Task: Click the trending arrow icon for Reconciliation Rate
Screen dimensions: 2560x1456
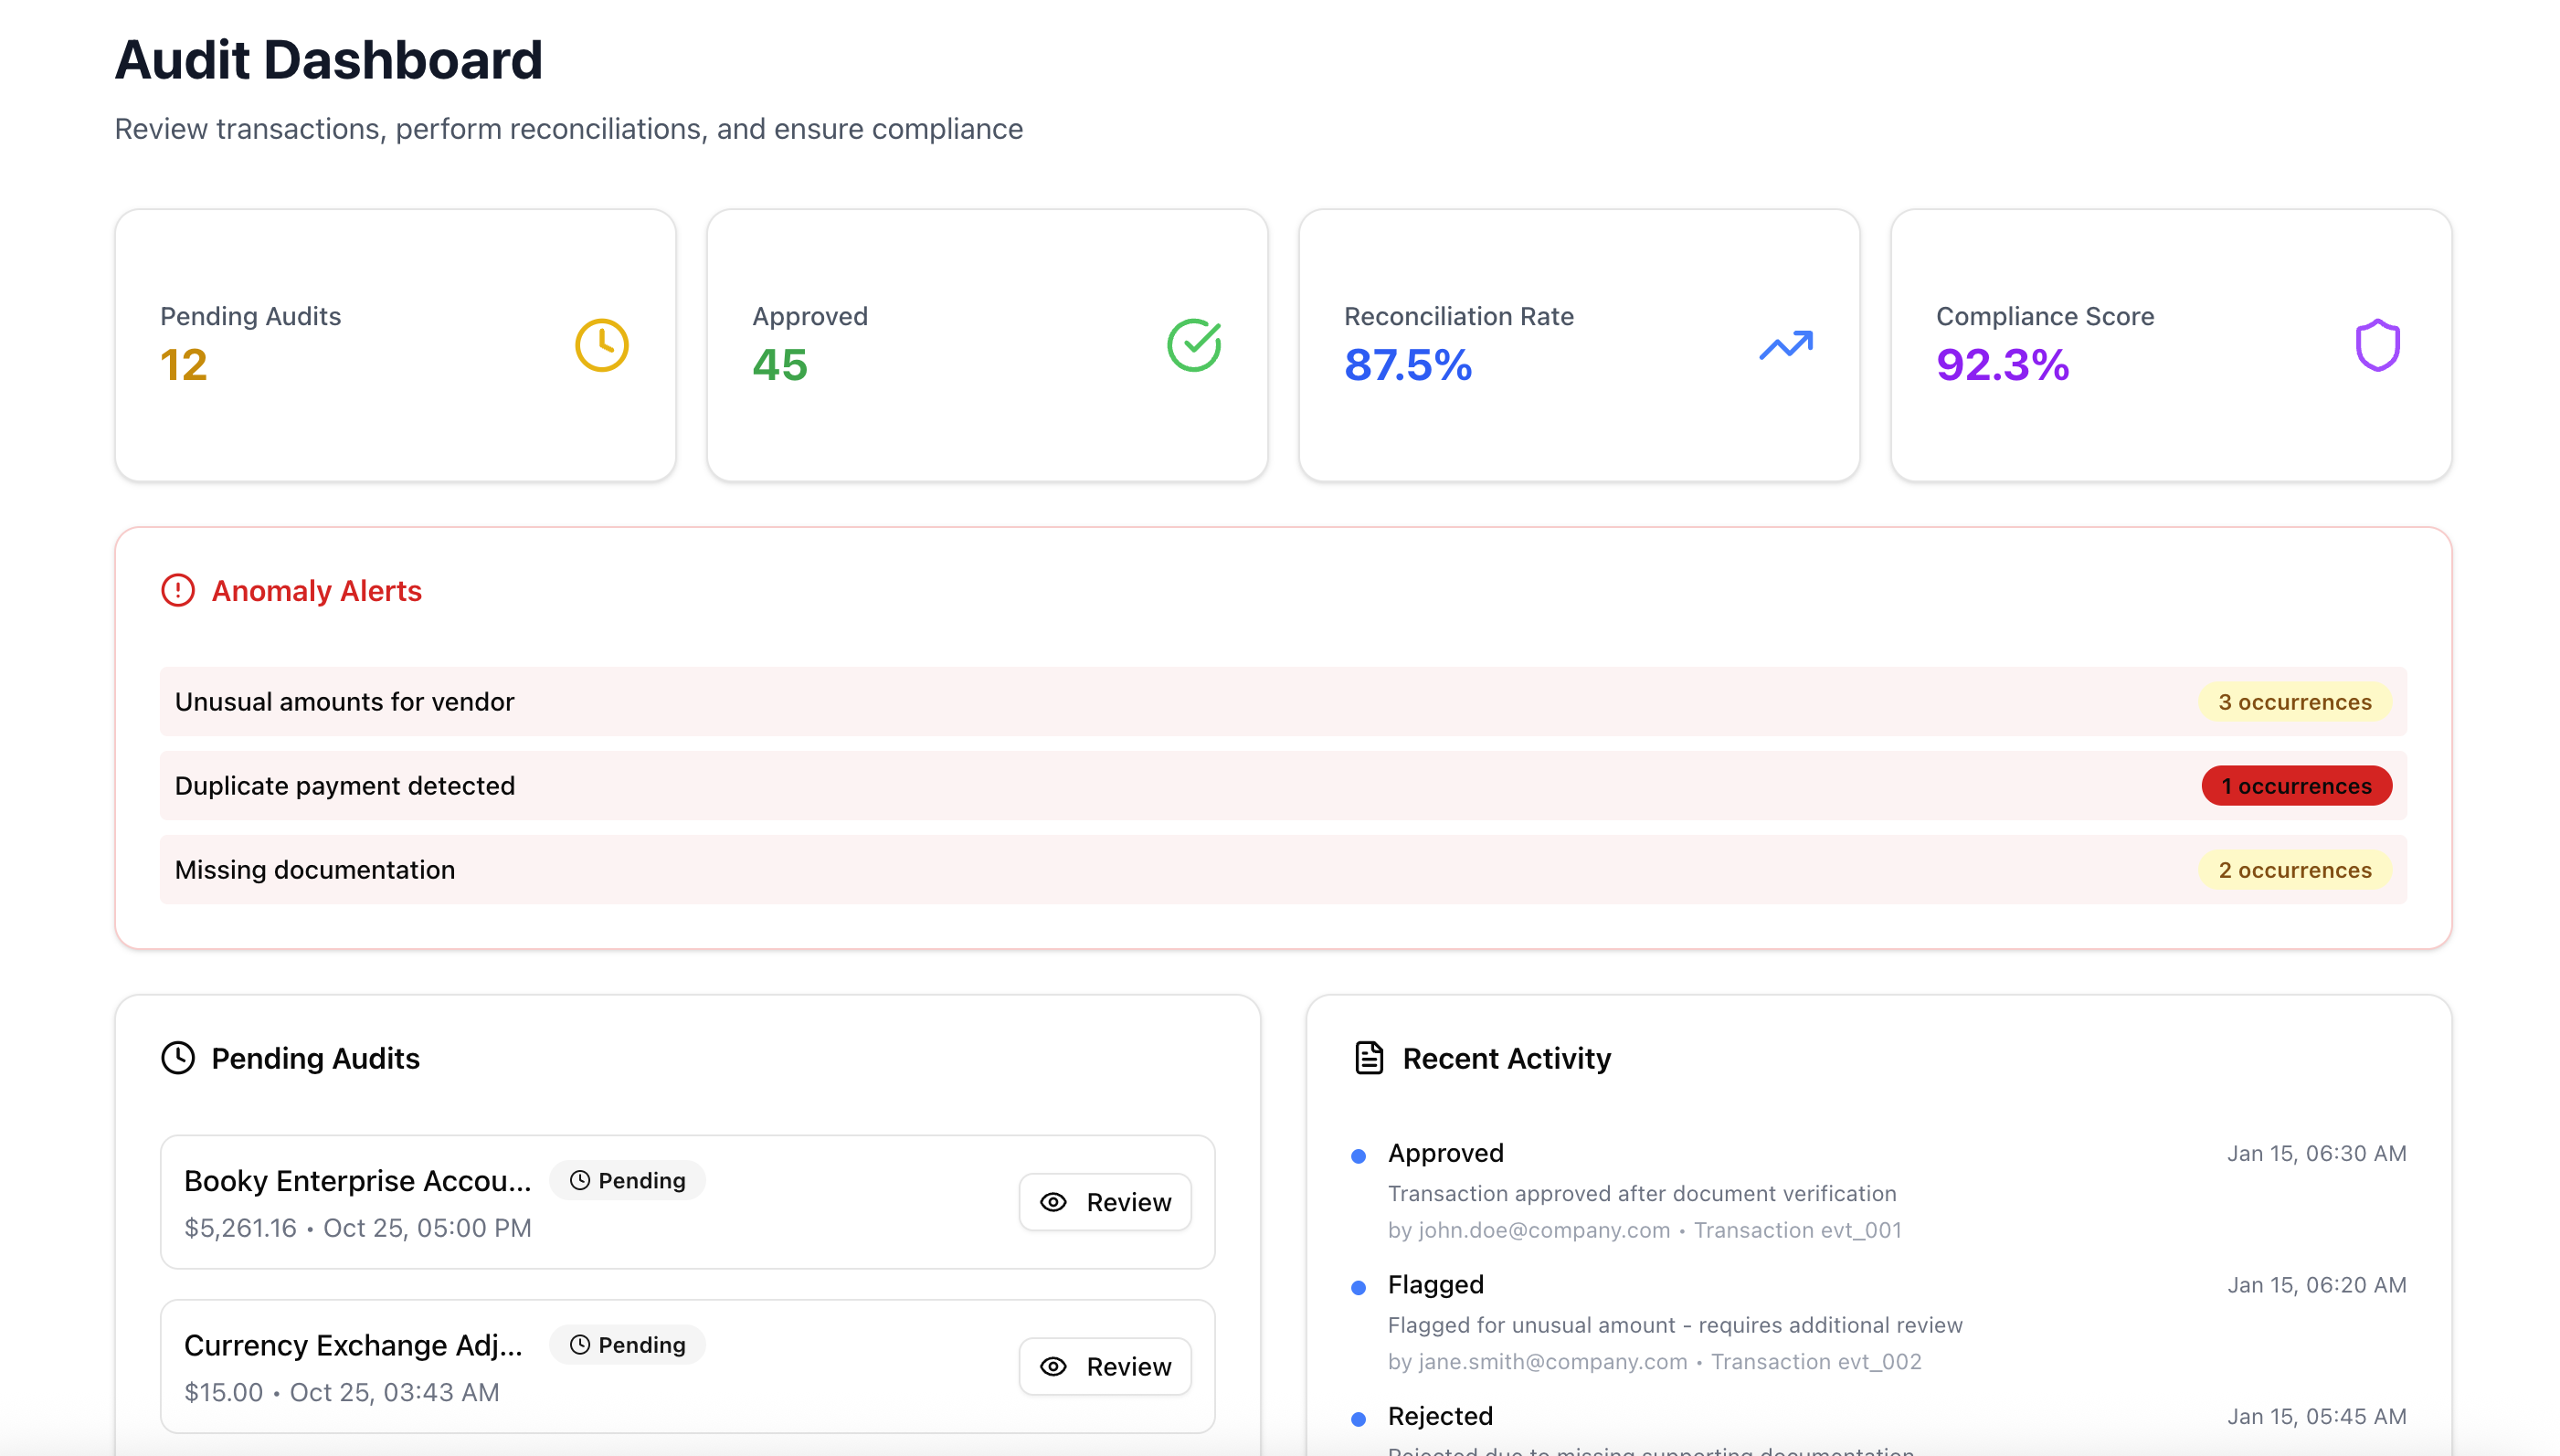Action: click(1785, 346)
